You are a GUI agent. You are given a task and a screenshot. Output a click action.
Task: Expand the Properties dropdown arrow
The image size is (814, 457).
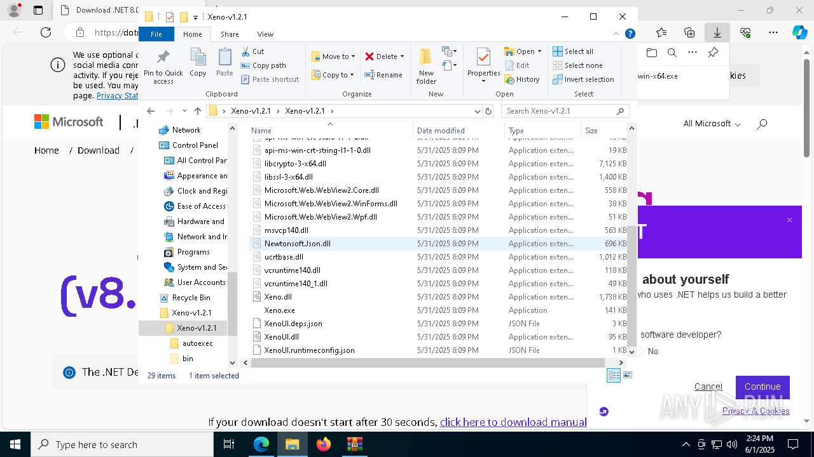(483, 81)
